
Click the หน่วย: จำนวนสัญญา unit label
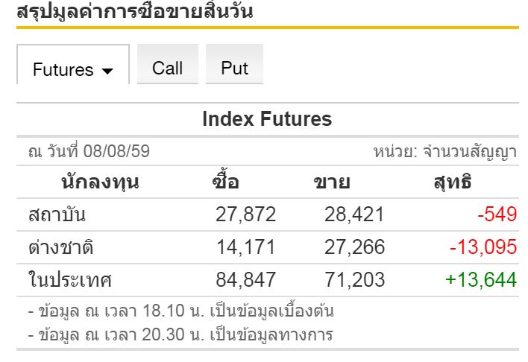[x=444, y=152]
